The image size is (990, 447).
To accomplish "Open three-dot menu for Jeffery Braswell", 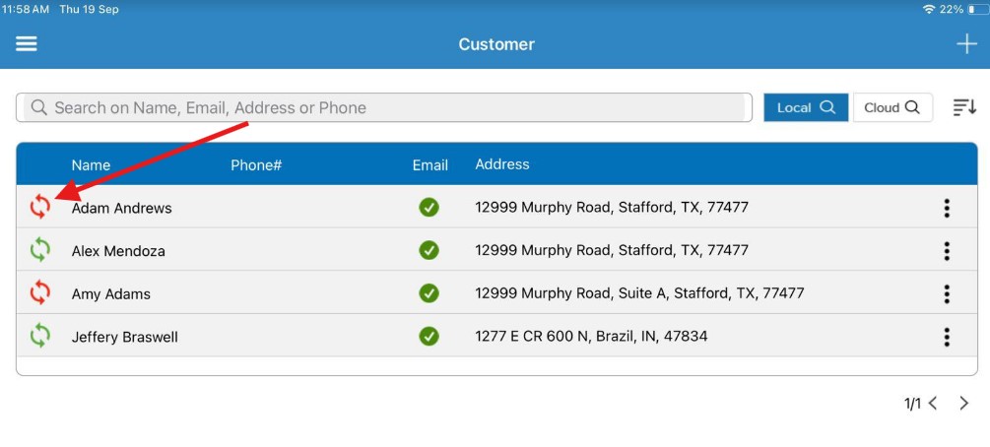I will tap(947, 337).
